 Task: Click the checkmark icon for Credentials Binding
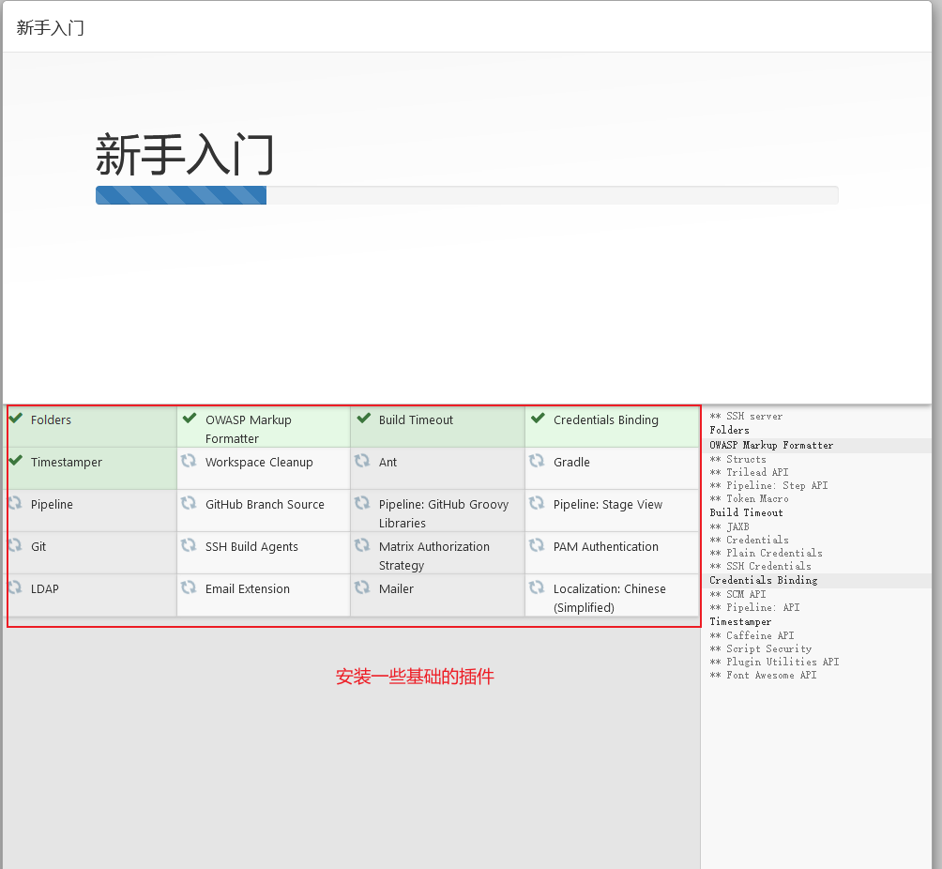(x=538, y=418)
